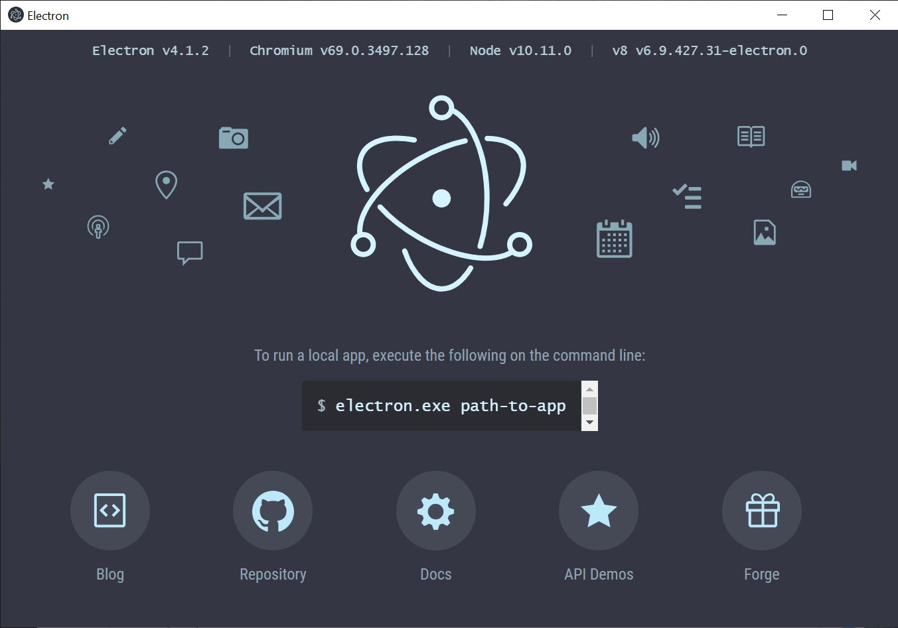Open the Repository text link

tap(273, 574)
